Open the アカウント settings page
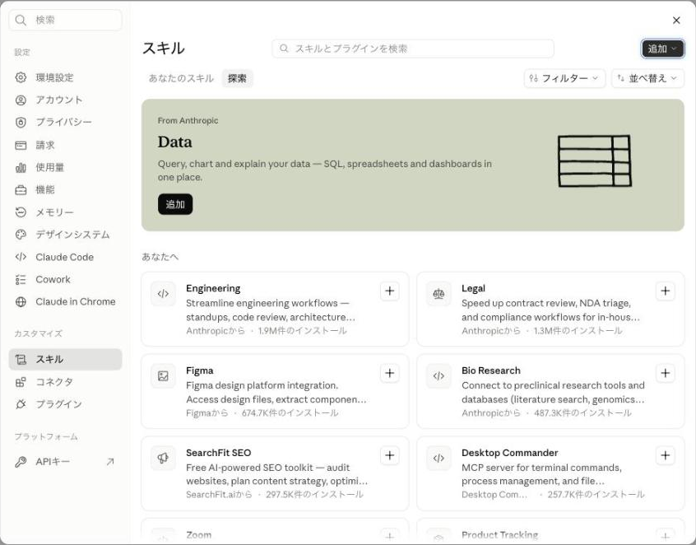Screen dimensions: 696x545 (x=65, y=100)
